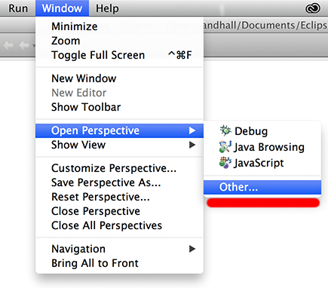Select the Java Browsing perspective icon
The width and height of the screenshot is (328, 288).
pos(225,147)
